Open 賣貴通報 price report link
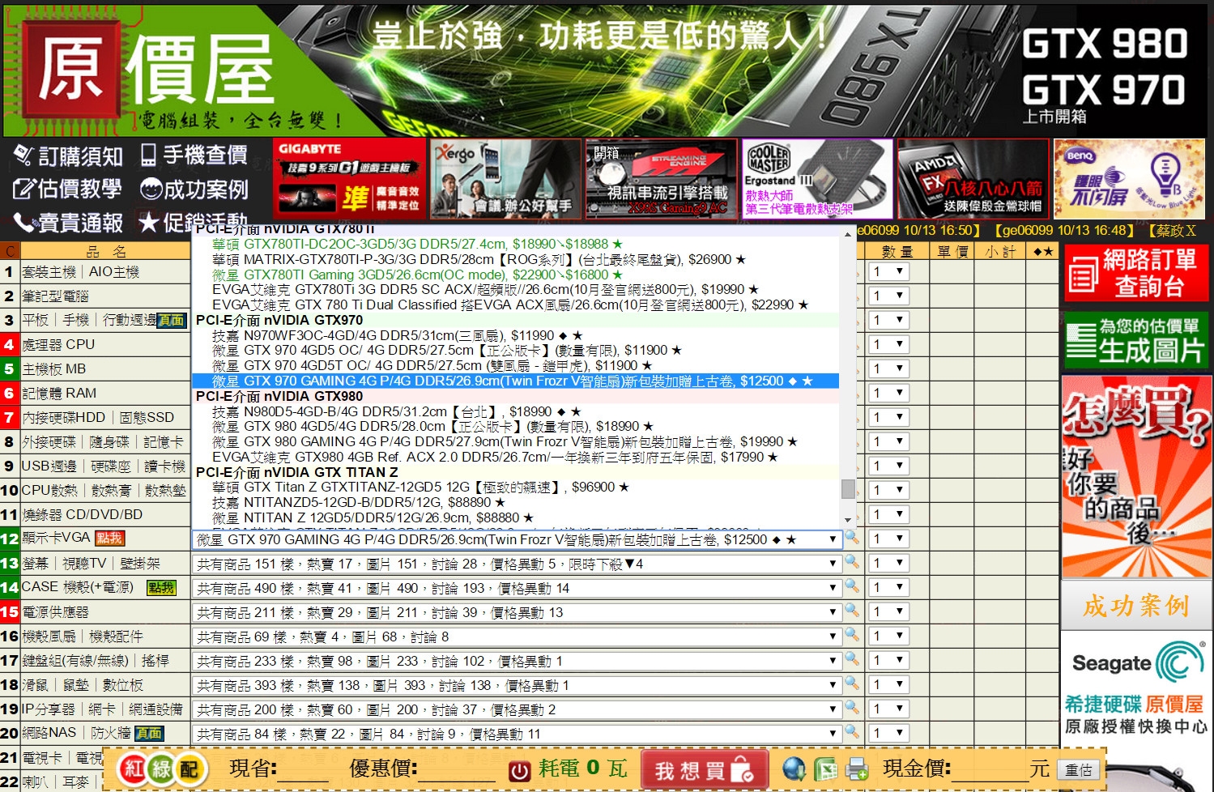The height and width of the screenshot is (792, 1214). (68, 222)
